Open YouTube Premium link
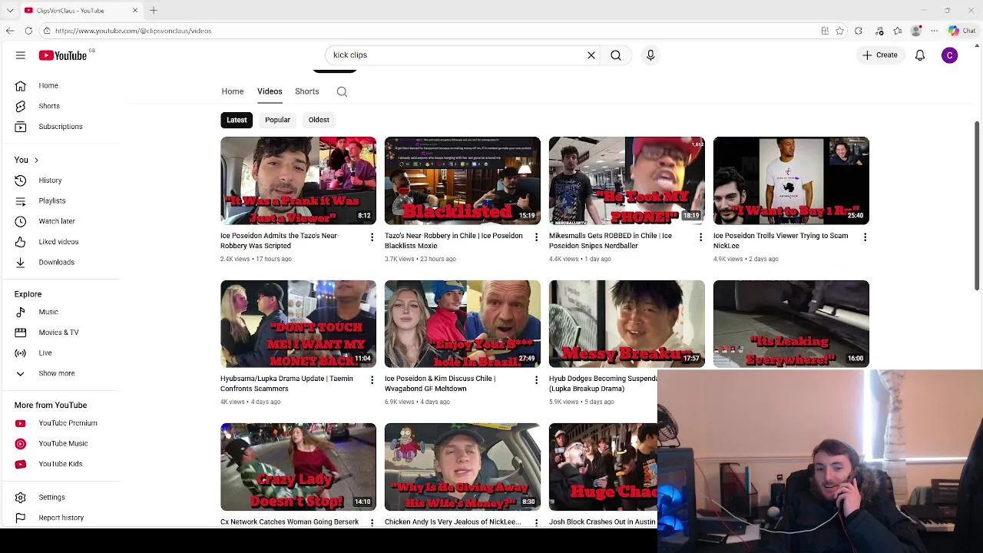Screen dimensions: 983x553 (x=67, y=423)
